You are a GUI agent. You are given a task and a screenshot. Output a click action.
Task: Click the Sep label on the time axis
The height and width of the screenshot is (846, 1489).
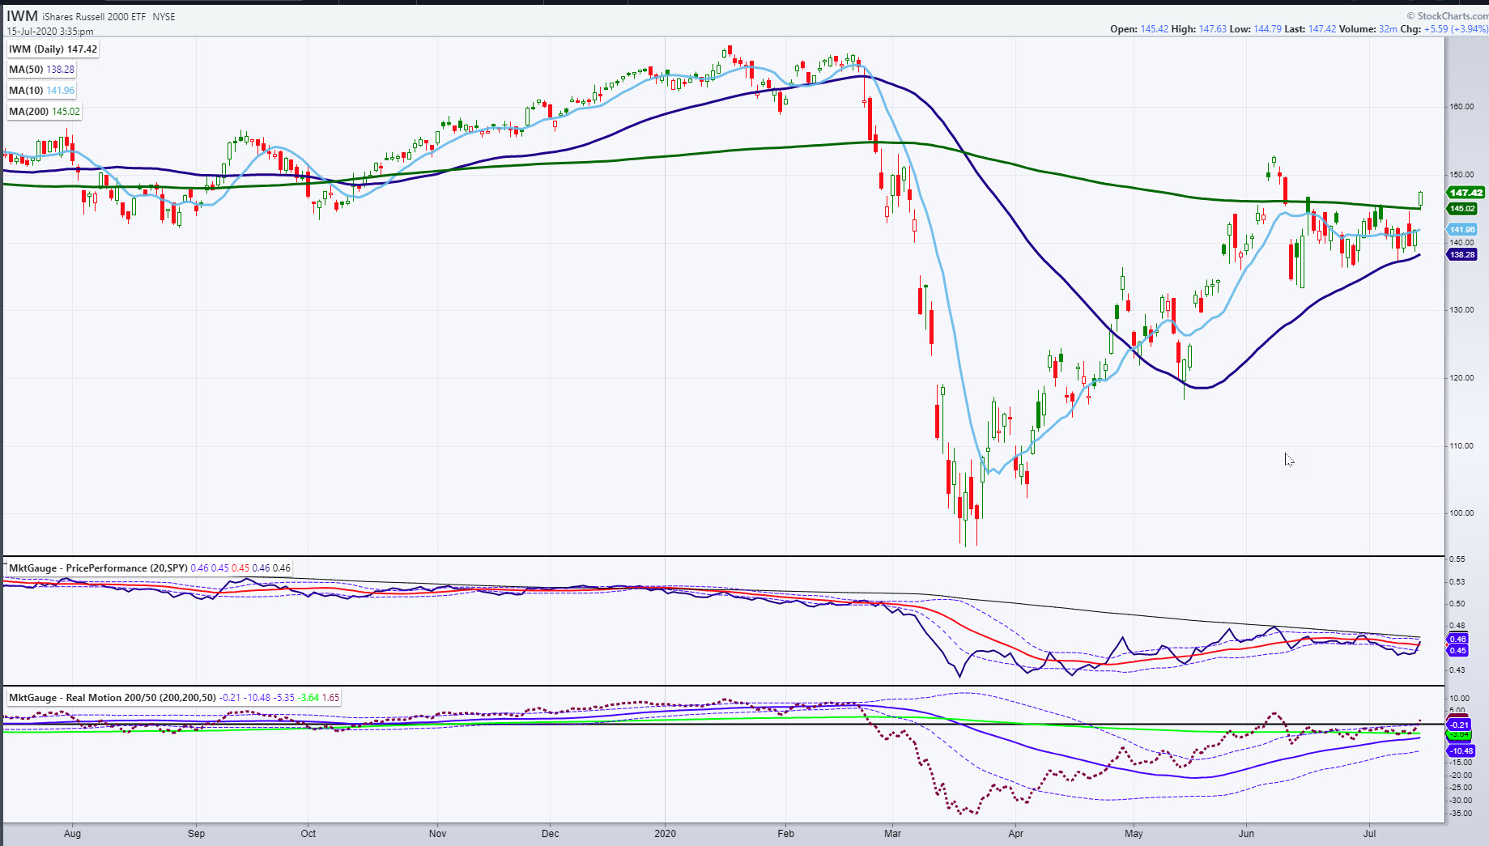click(x=196, y=834)
